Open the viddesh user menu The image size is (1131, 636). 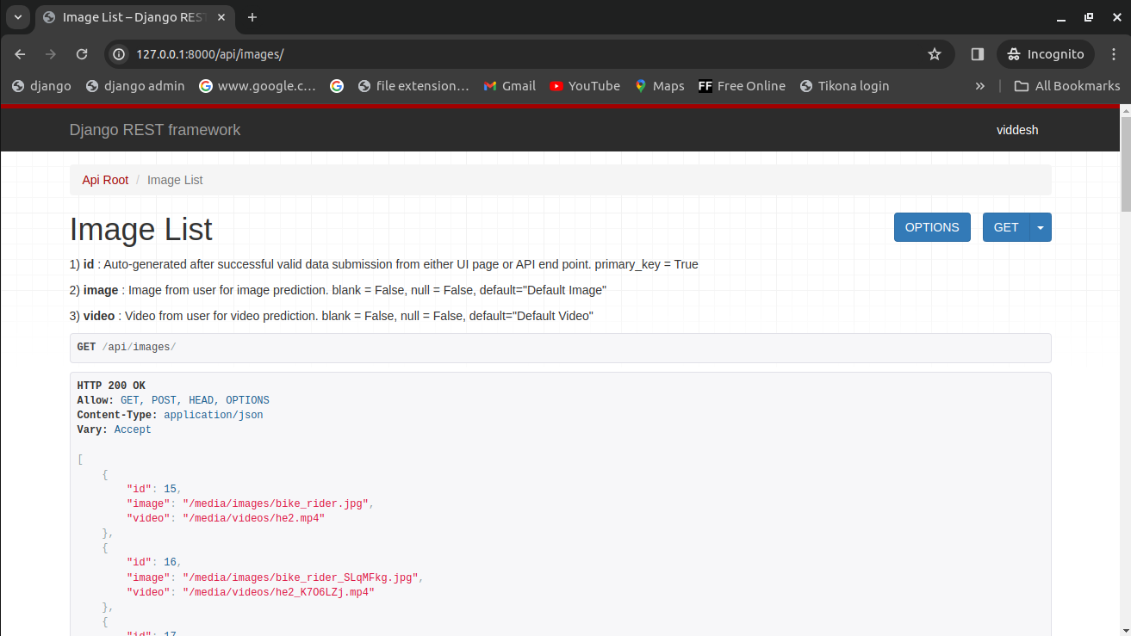(x=1017, y=130)
